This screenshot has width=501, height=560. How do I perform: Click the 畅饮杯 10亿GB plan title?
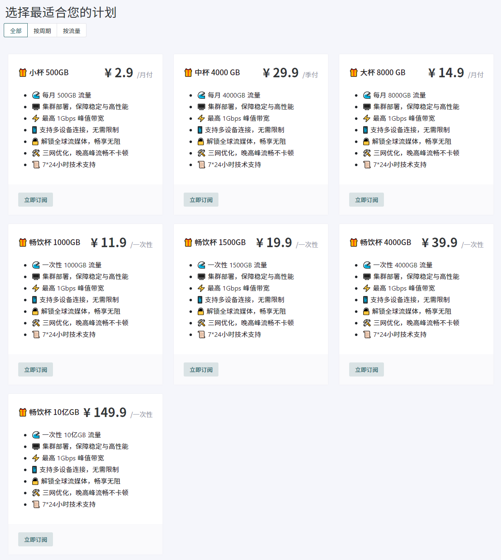click(x=54, y=412)
